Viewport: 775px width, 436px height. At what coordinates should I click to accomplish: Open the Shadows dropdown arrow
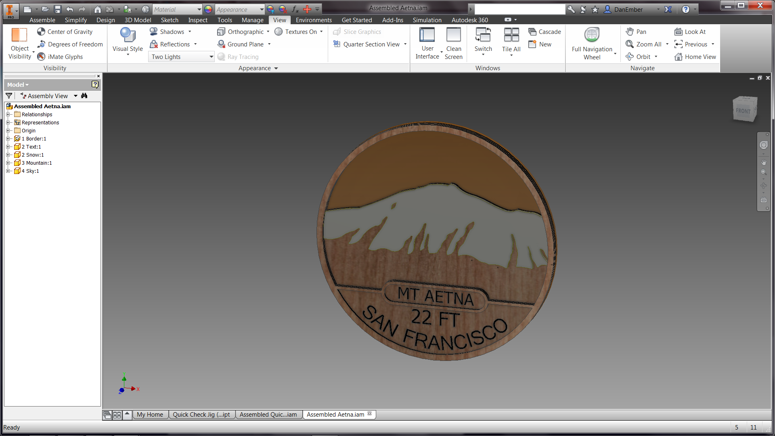190,32
